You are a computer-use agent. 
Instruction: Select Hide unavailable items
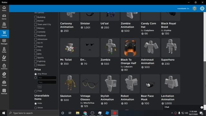tap(35, 103)
